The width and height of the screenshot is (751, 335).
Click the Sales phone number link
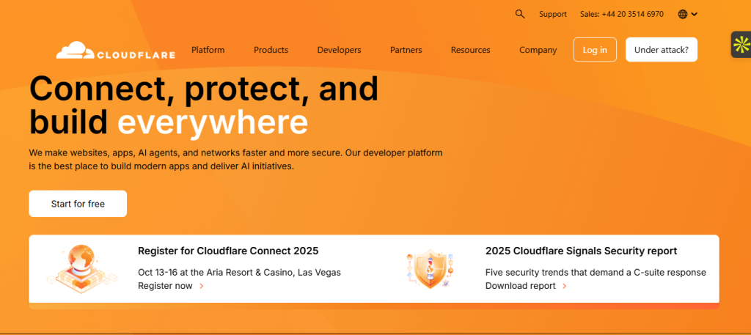[622, 15]
